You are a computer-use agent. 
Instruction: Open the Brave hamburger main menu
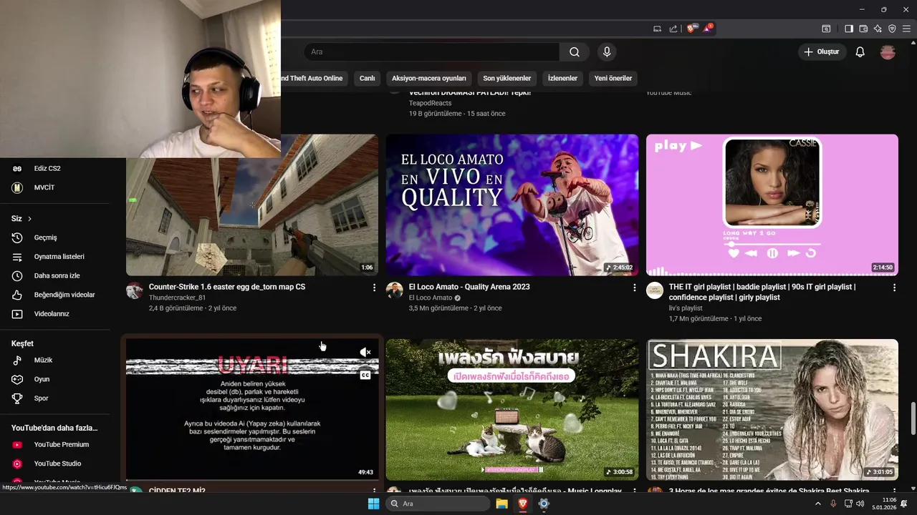point(906,29)
